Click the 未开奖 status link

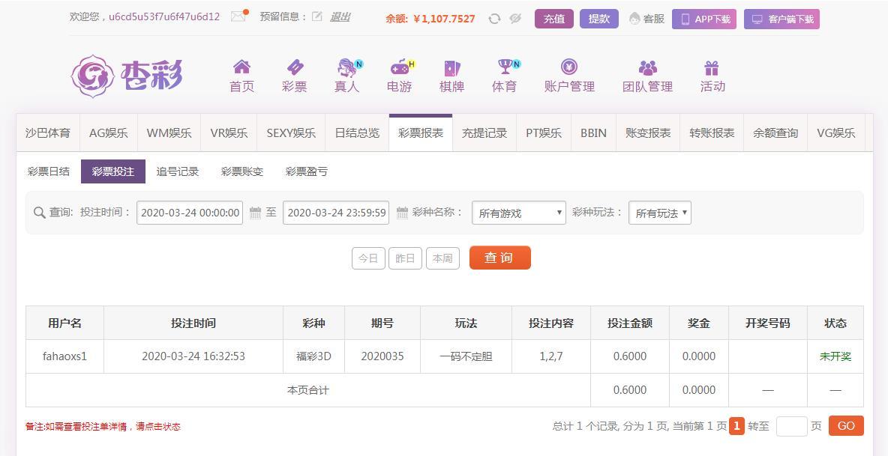(x=835, y=356)
